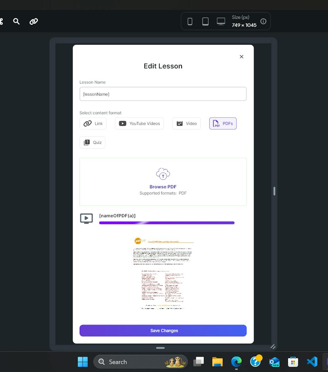Viewport: 328px width, 372px height.
Task: Open Microsoft Store from taskbar
Action: pos(293,362)
